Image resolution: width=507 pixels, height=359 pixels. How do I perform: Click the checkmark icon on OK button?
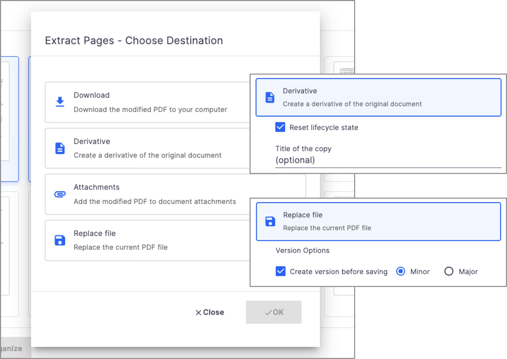[268, 312]
